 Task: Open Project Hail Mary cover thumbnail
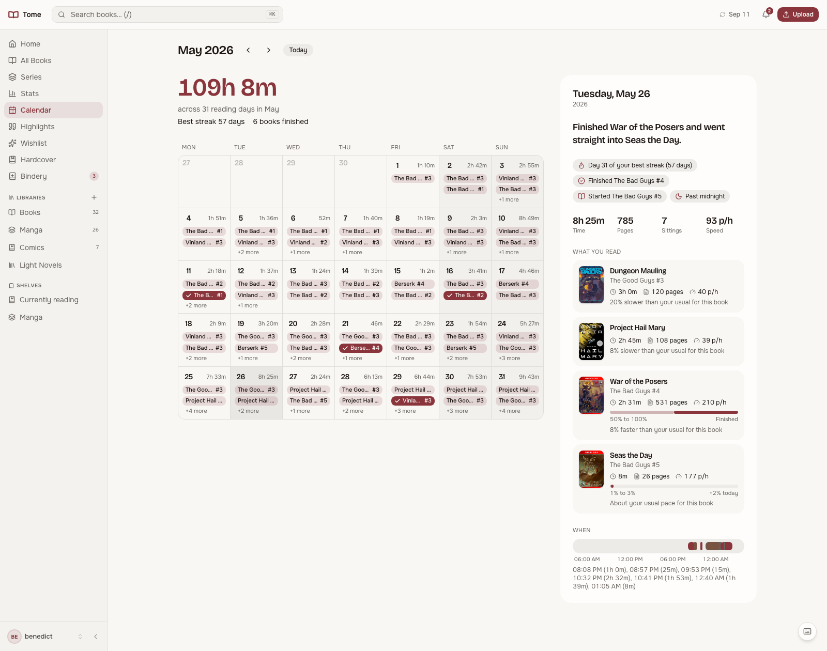(591, 342)
